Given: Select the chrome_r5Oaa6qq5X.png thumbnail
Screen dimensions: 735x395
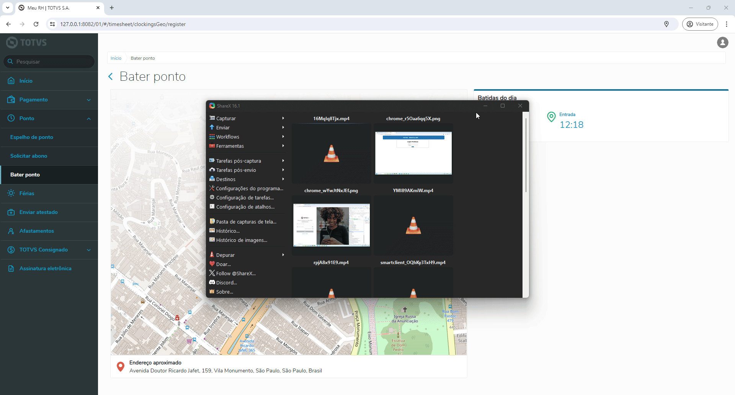Looking at the screenshot, I should [x=413, y=153].
